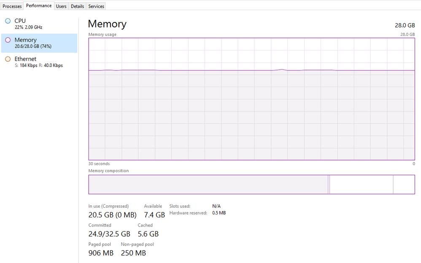
Task: Click the In use (Compressed) value
Action: point(112,215)
